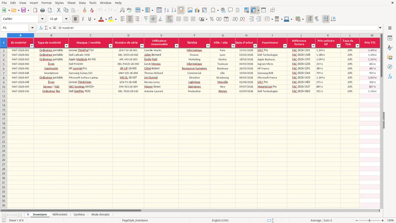Open the Font Name dropdown

pos(42,19)
